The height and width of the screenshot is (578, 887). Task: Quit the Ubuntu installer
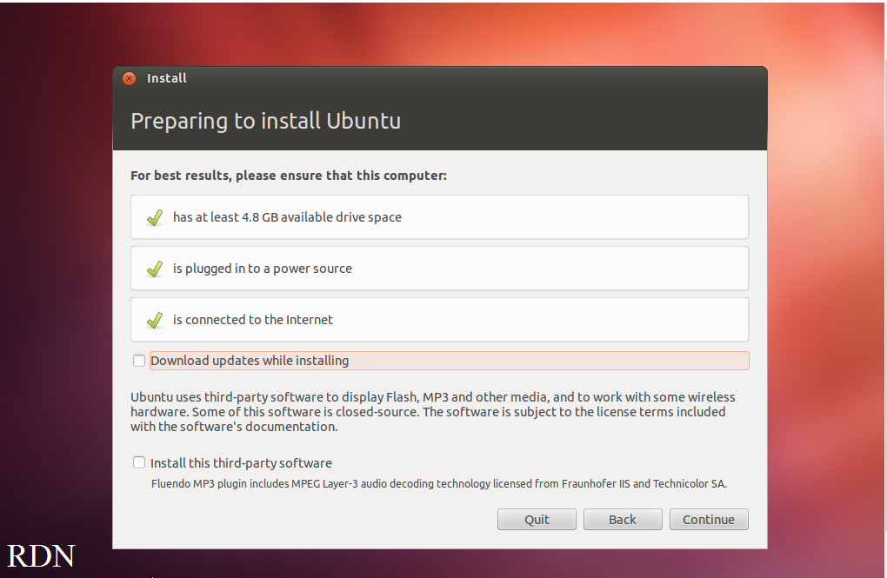point(537,519)
